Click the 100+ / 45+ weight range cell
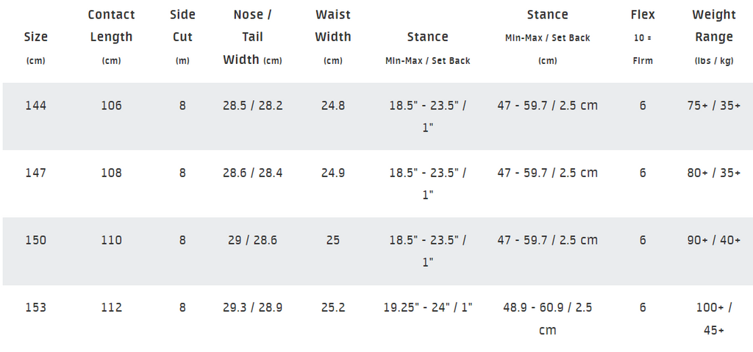753x352 pixels. 713,318
